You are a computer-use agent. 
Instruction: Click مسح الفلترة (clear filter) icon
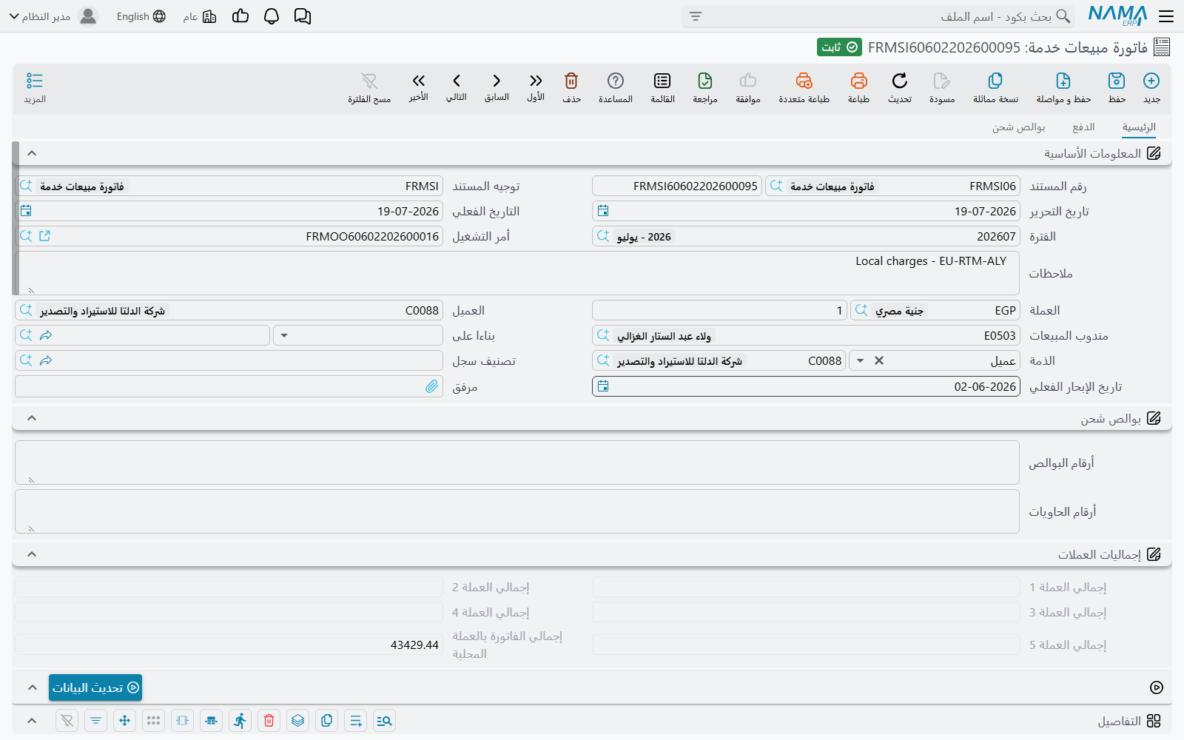(369, 81)
